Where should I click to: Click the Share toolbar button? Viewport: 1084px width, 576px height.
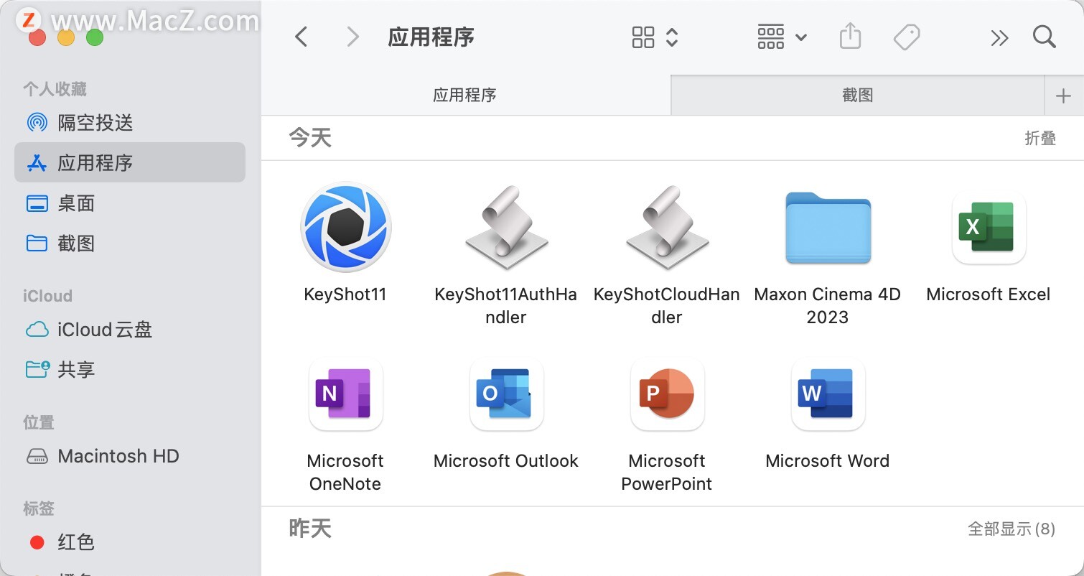[x=850, y=37]
